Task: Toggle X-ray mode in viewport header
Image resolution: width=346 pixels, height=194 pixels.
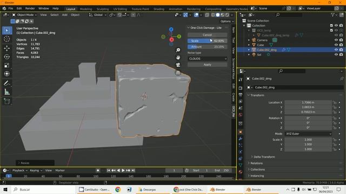Action: (x=207, y=15)
